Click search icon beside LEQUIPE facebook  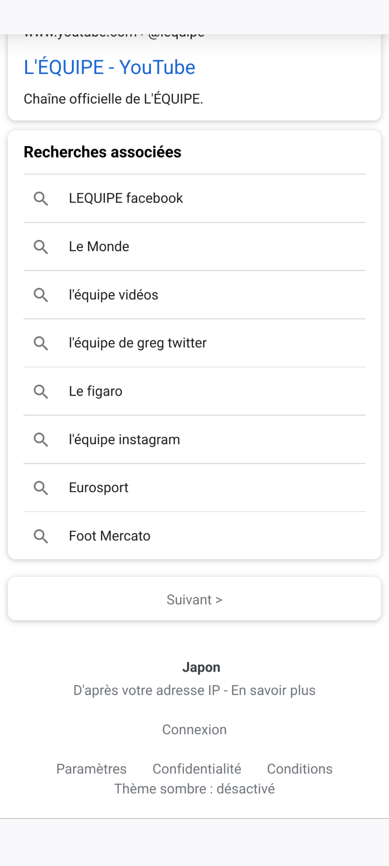[41, 198]
